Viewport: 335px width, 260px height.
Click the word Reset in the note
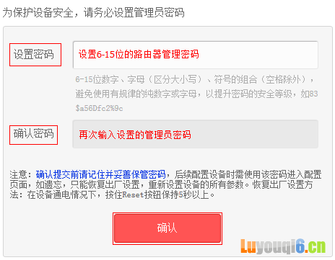(133, 194)
